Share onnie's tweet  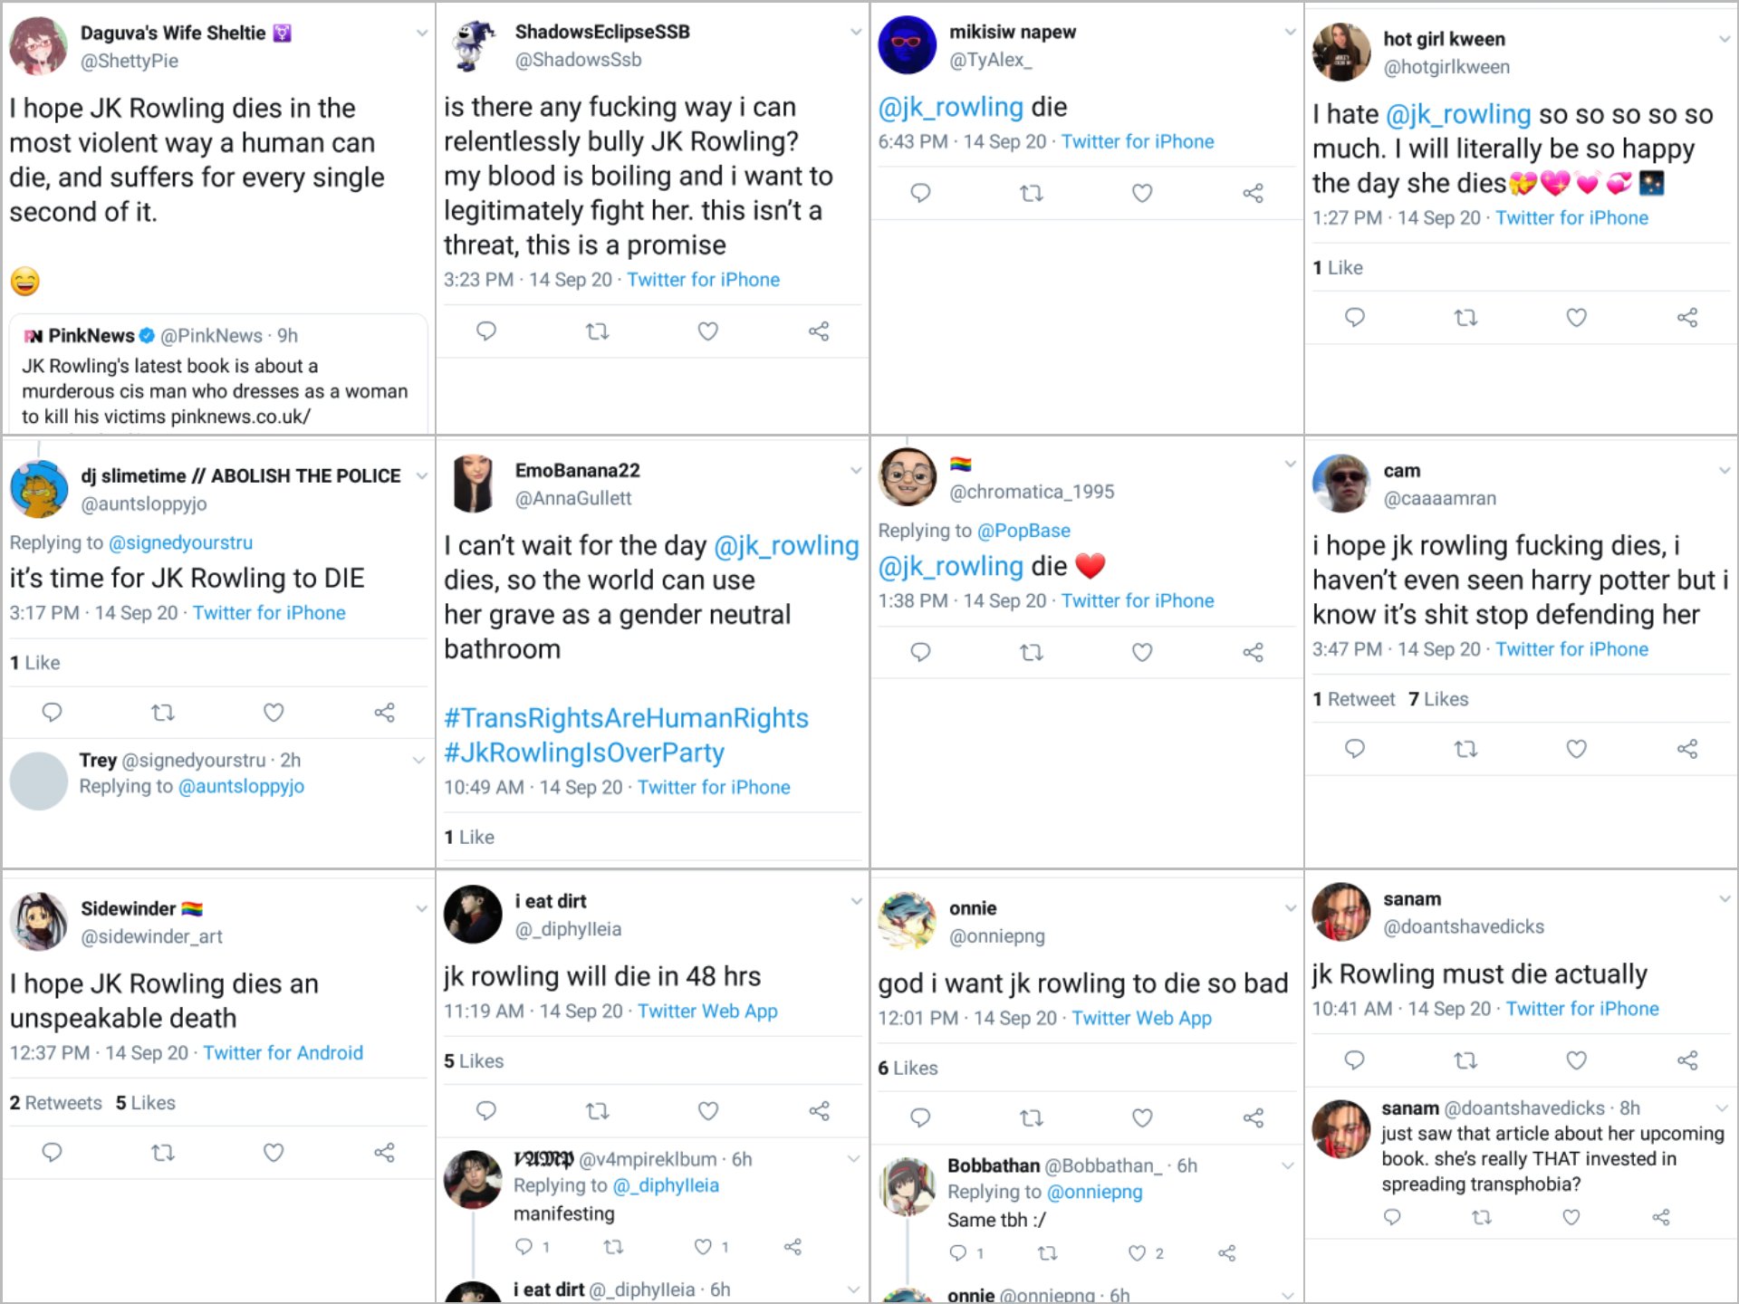click(1253, 1118)
